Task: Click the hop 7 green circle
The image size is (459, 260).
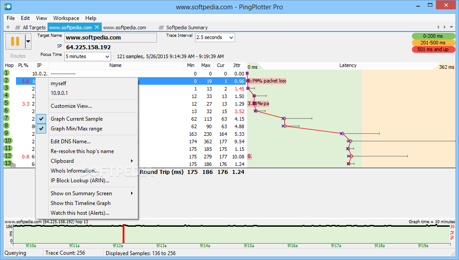Action: pyautogui.click(x=6, y=118)
